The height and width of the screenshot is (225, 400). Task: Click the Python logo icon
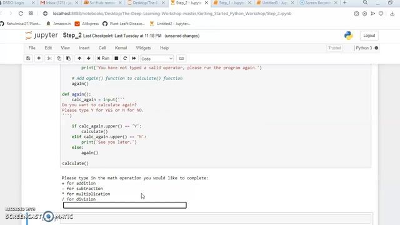tap(349, 36)
